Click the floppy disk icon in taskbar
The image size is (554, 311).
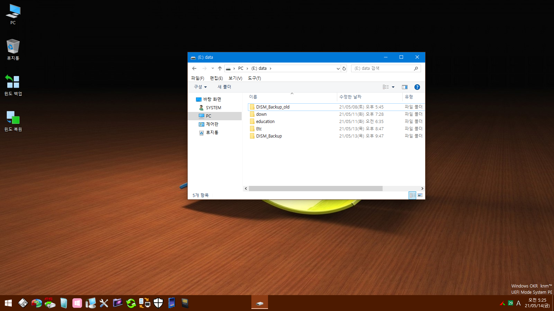(x=23, y=303)
